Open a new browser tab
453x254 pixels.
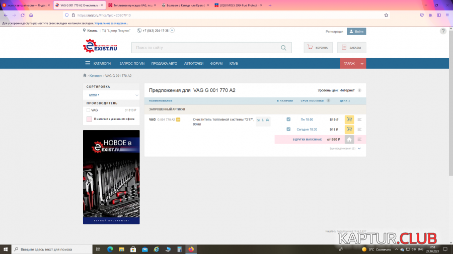coord(270,5)
